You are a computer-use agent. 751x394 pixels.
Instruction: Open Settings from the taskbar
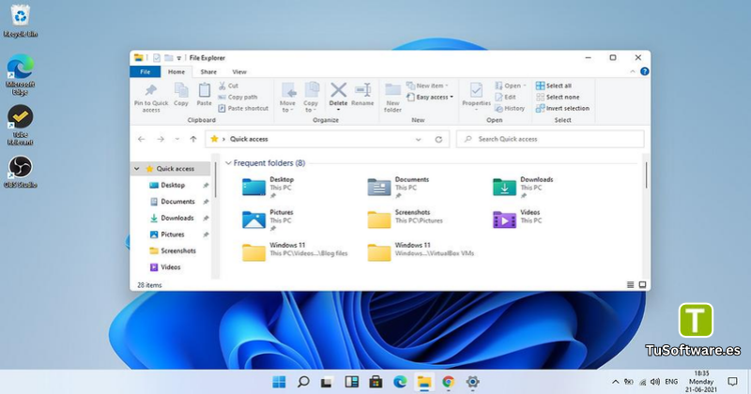(x=473, y=382)
